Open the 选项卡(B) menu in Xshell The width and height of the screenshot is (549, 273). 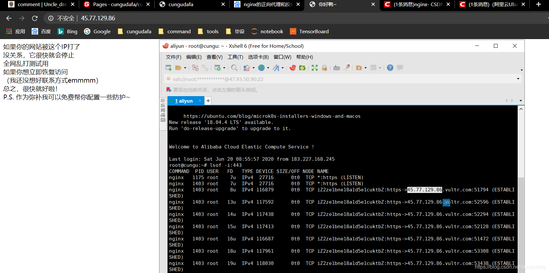pyautogui.click(x=259, y=57)
